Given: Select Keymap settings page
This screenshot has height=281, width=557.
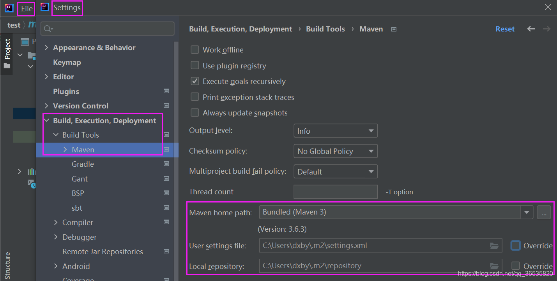Looking at the screenshot, I should 67,62.
